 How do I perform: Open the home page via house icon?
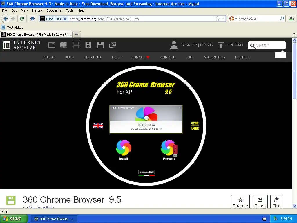32,19
